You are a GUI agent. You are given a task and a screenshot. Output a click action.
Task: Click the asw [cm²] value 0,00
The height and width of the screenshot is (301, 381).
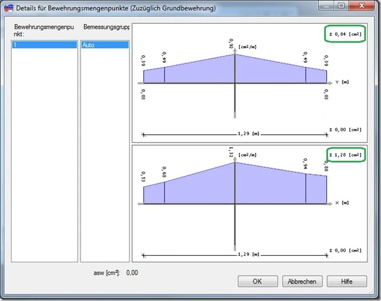[x=132, y=272]
